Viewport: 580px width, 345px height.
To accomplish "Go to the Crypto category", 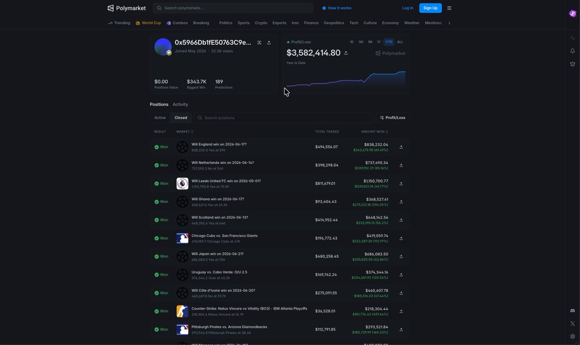I will pyautogui.click(x=261, y=23).
